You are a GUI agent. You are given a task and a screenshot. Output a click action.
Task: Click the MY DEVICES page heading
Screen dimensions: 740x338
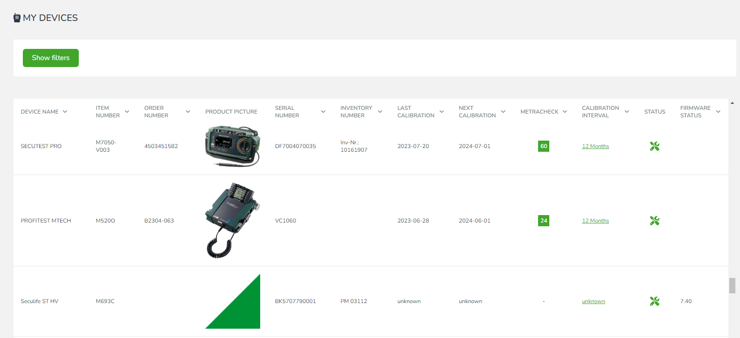click(x=50, y=18)
